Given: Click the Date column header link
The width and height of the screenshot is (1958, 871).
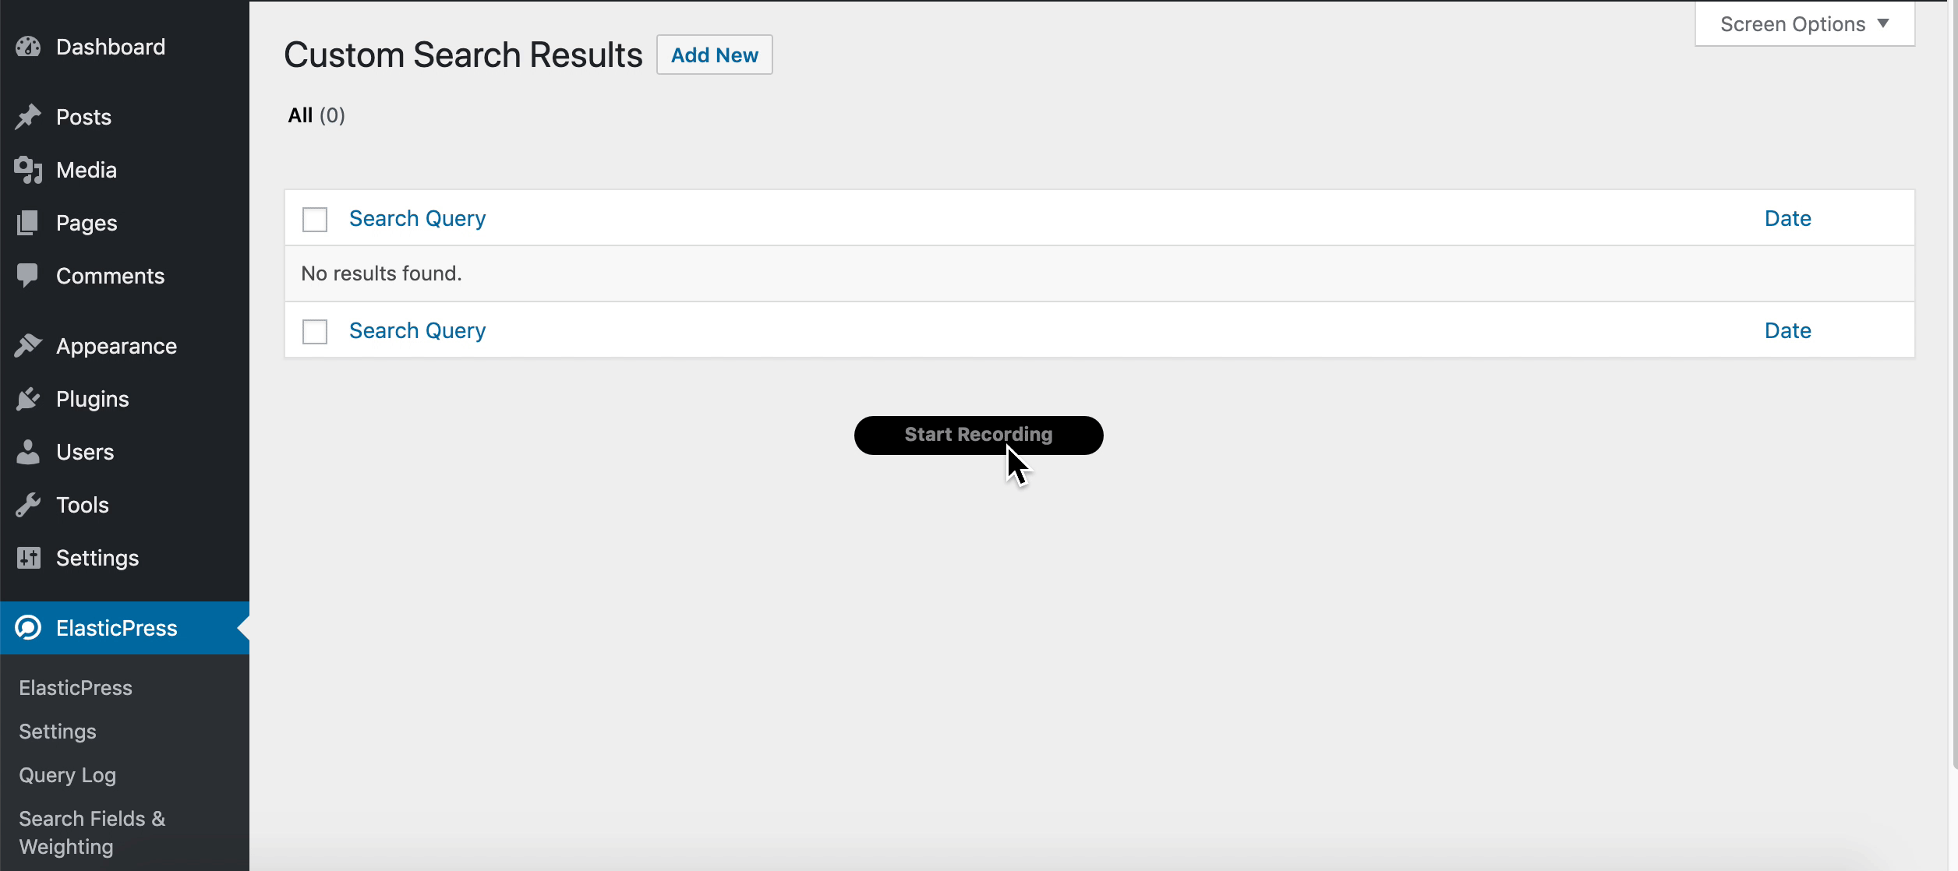Looking at the screenshot, I should 1788,218.
